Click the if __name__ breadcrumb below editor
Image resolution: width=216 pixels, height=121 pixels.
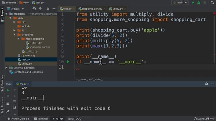pos(89,79)
